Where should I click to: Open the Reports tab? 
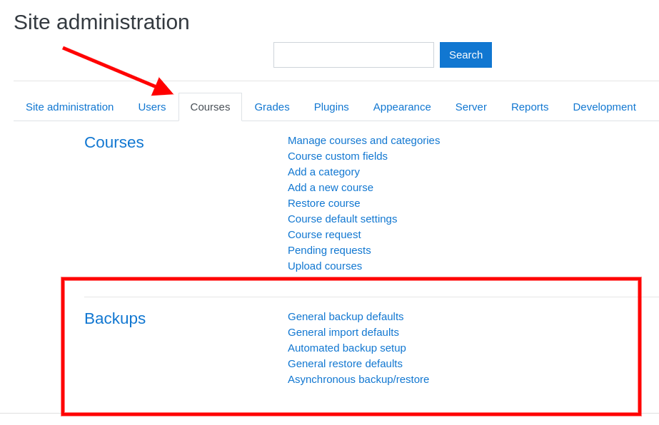(x=529, y=106)
